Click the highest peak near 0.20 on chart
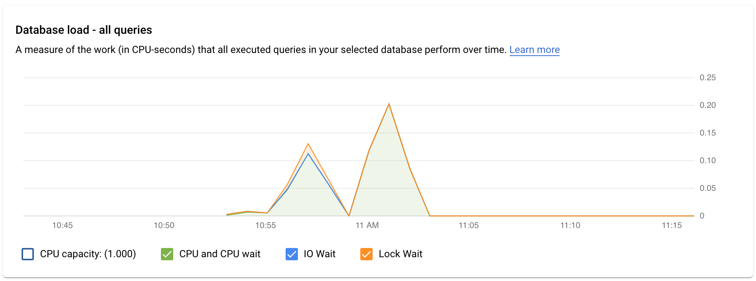The width and height of the screenshot is (756, 281). tap(389, 104)
